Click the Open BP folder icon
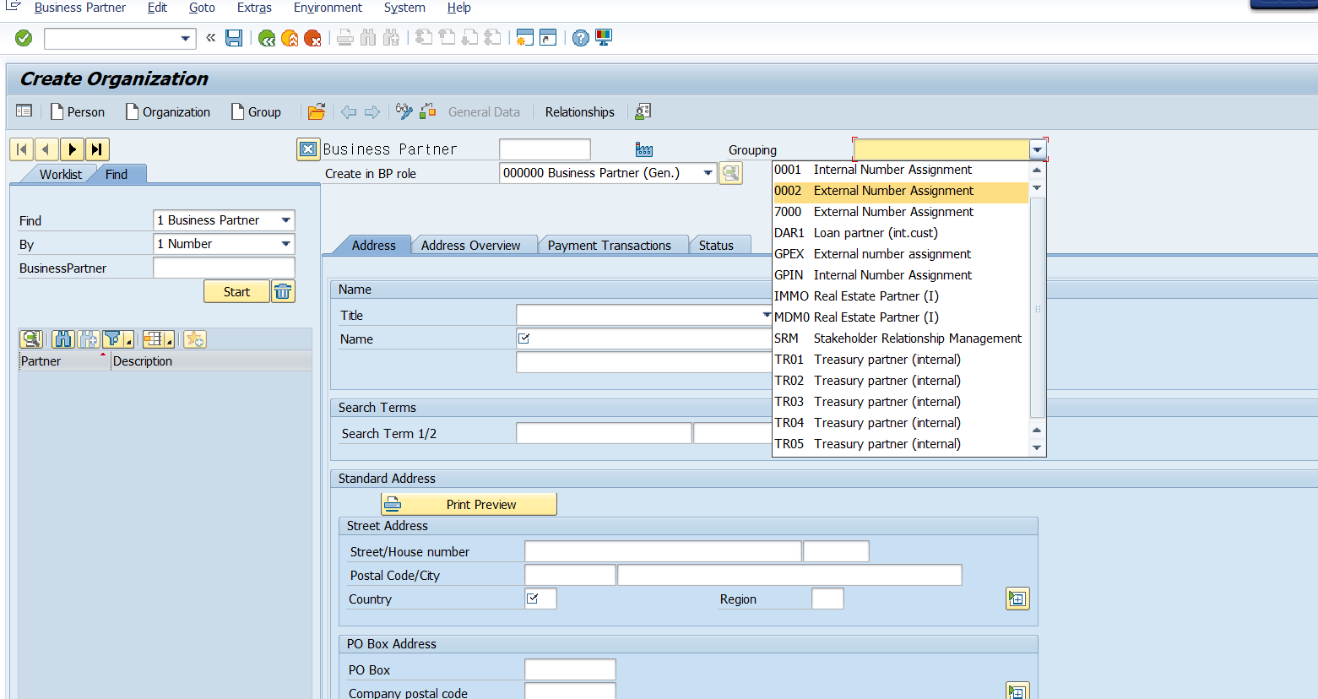 [x=317, y=111]
